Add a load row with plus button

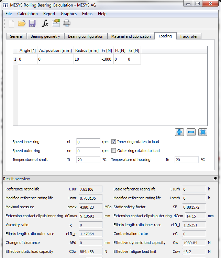click(x=179, y=132)
